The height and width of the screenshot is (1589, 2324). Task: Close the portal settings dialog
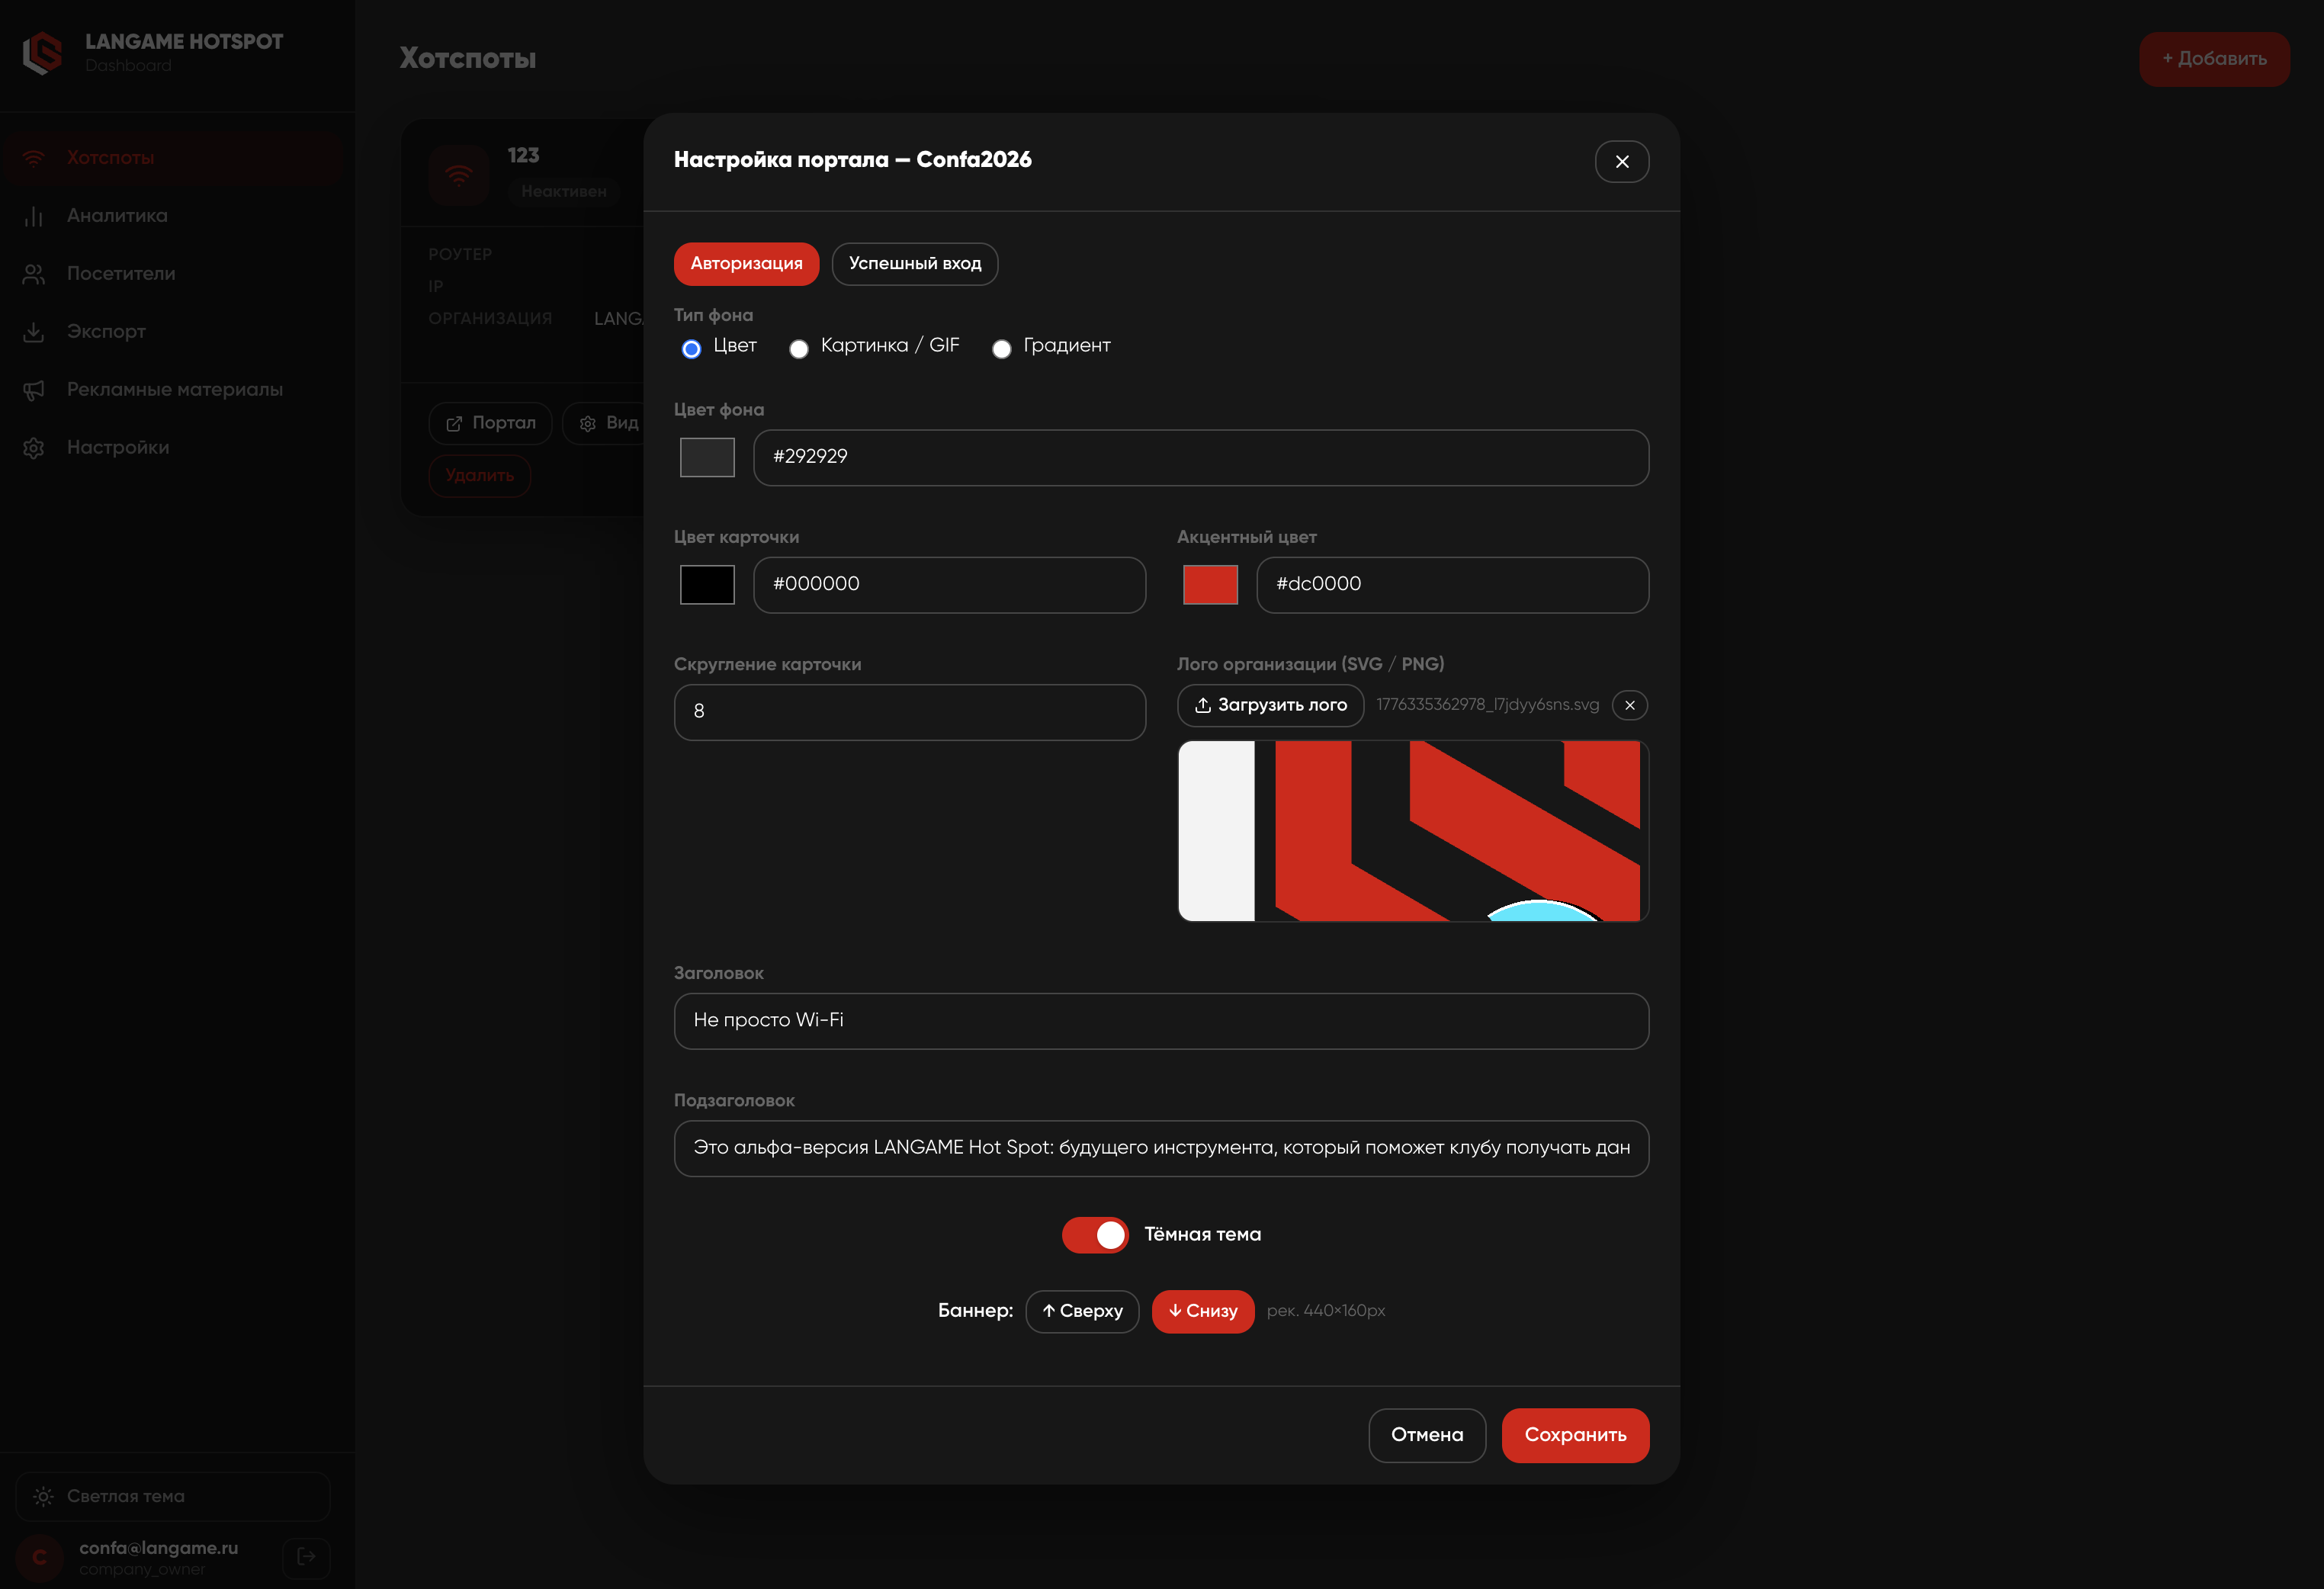[1621, 161]
